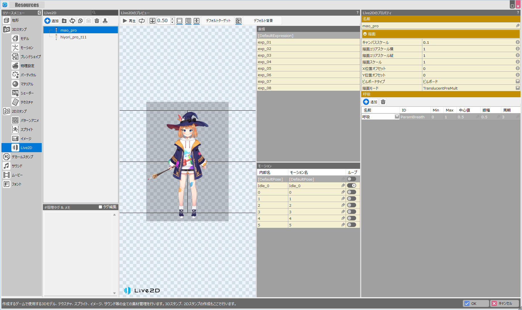Disable loop switch for Idle_0 motion
The image size is (522, 310).
(352, 186)
